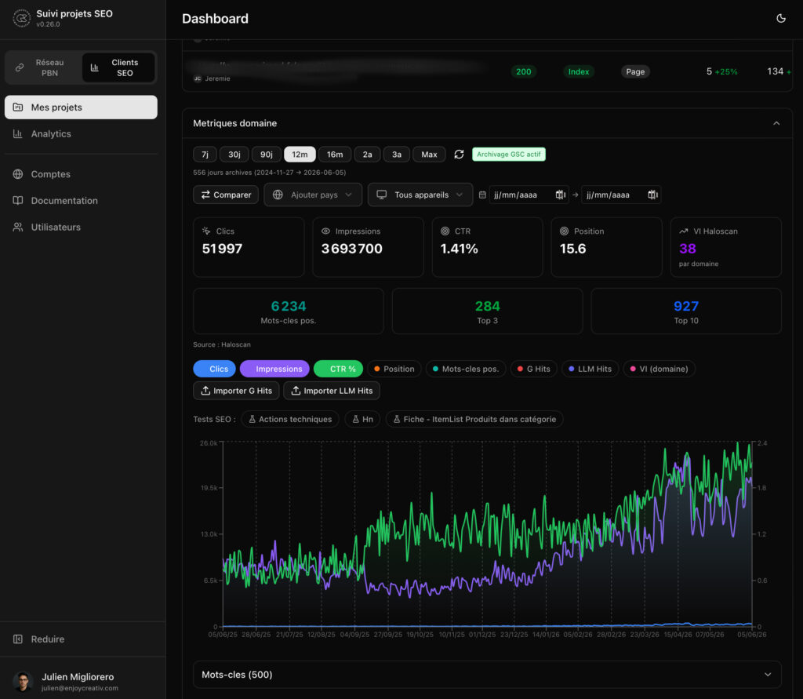Click the Importer LLM Hits button
The image size is (803, 699).
click(332, 391)
